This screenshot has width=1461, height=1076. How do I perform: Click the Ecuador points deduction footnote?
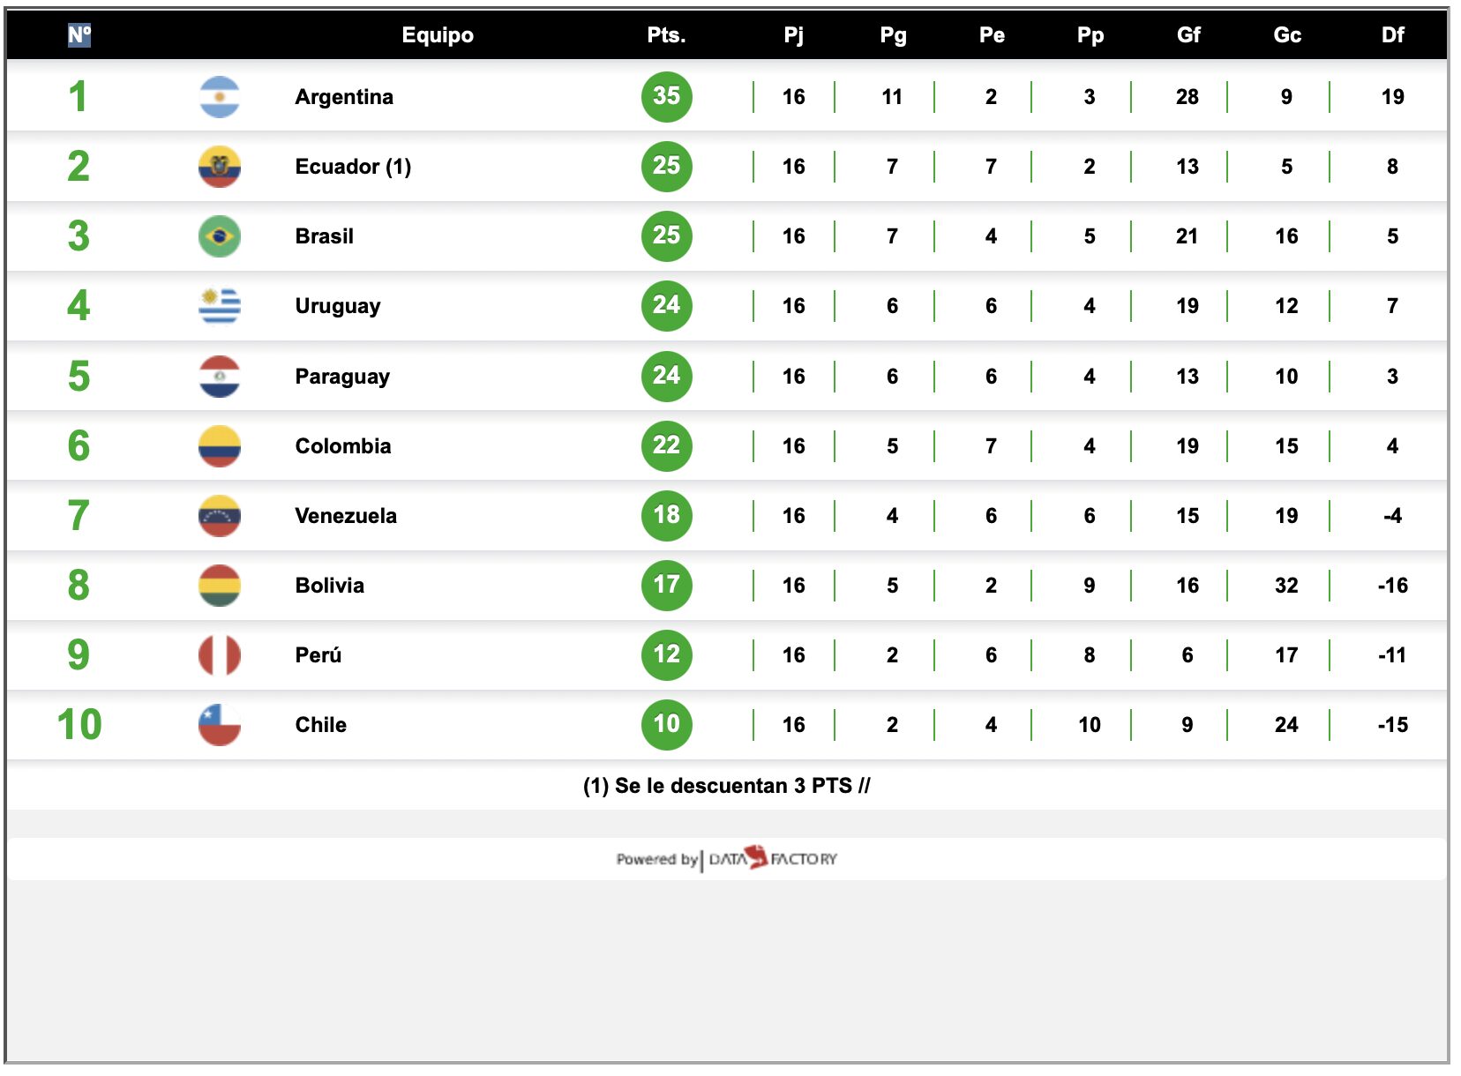726,786
